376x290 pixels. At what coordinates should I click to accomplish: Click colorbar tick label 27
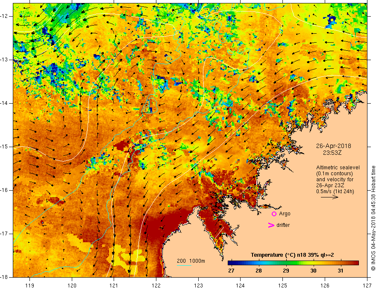(x=231, y=271)
